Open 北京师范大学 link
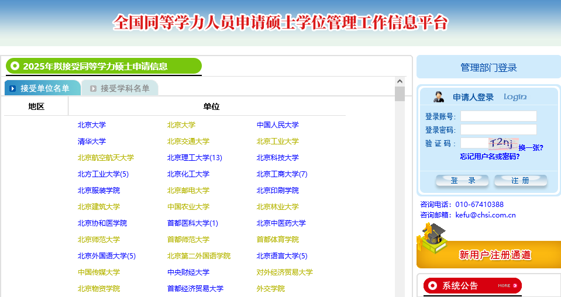The height and width of the screenshot is (297, 561). (x=99, y=240)
